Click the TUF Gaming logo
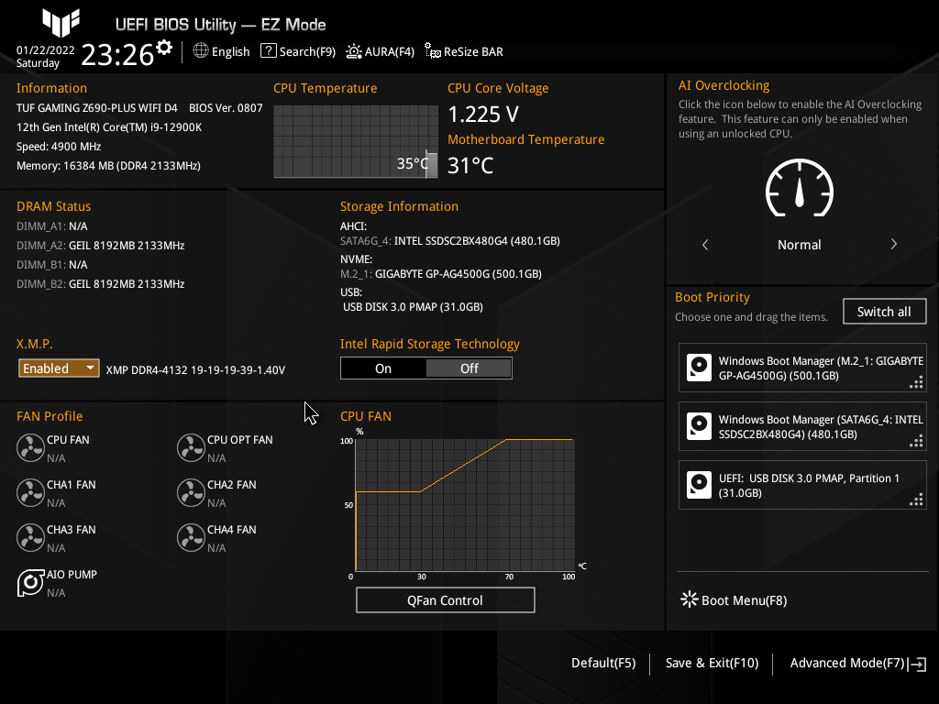The image size is (939, 704). coord(61,23)
